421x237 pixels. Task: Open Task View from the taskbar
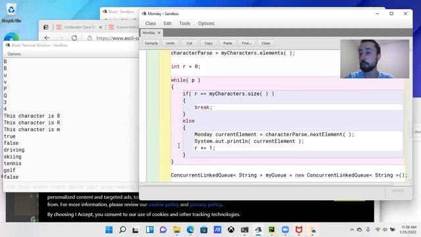(136, 230)
